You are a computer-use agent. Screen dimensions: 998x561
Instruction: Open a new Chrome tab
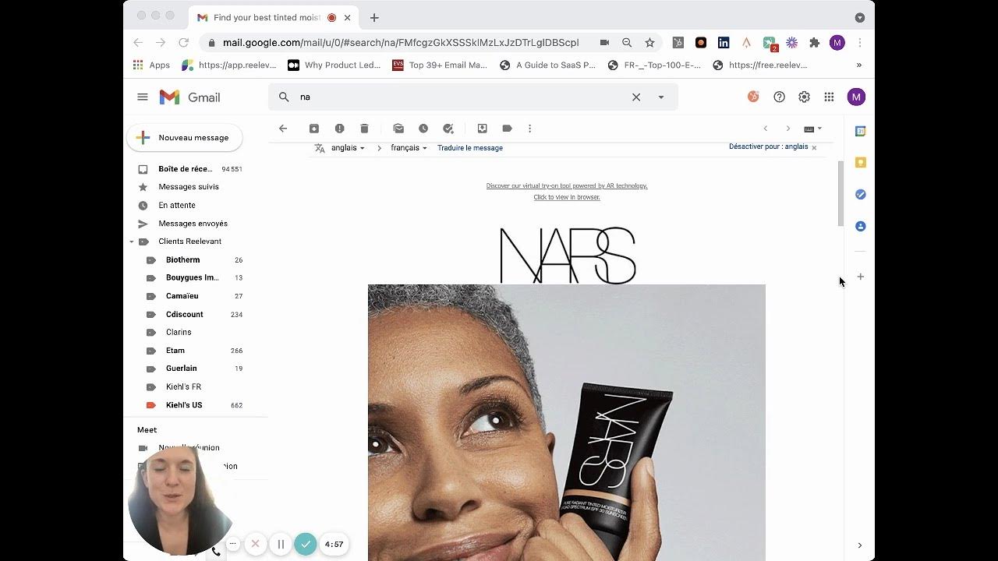tap(374, 17)
